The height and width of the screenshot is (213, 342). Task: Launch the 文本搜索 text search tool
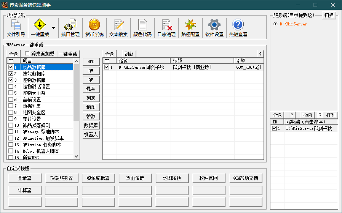(x=118, y=28)
